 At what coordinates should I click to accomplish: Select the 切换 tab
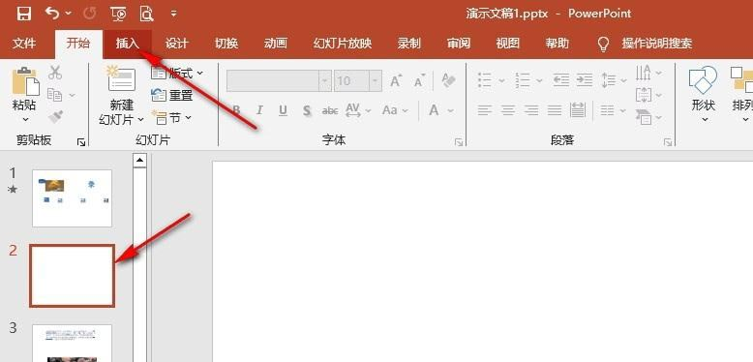point(226,44)
